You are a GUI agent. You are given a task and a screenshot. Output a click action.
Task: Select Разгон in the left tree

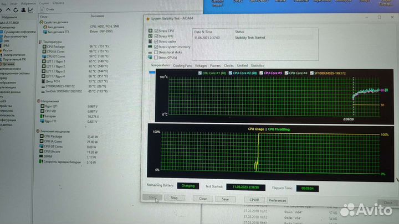point(8,50)
